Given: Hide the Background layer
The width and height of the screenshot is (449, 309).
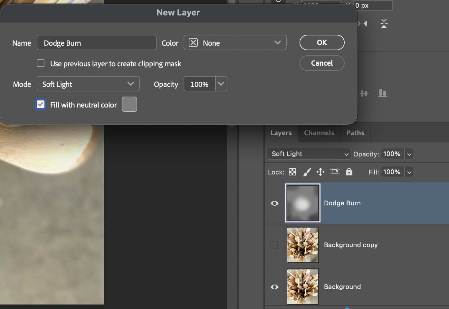Looking at the screenshot, I should (274, 287).
